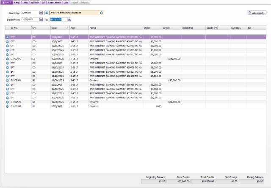Click the ID cell GJ002526

(16, 102)
